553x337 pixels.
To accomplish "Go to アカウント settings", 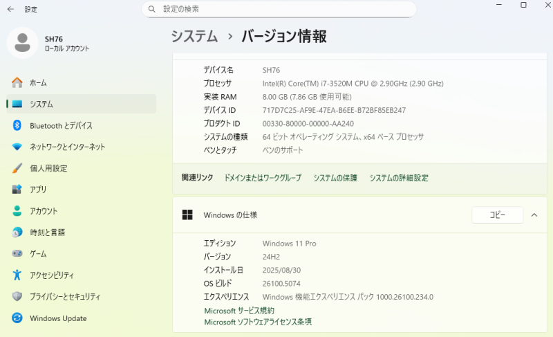I will coord(44,211).
